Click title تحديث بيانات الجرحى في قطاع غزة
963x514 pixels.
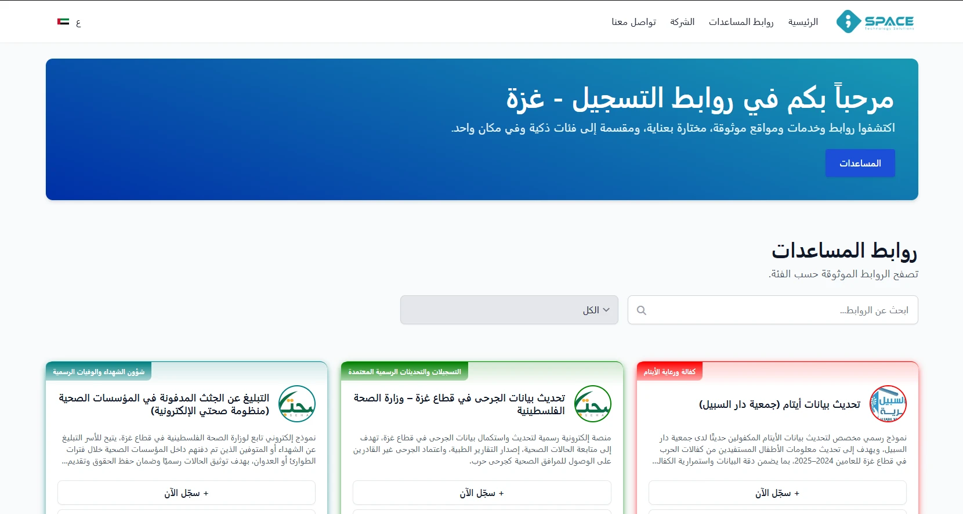tap(459, 404)
